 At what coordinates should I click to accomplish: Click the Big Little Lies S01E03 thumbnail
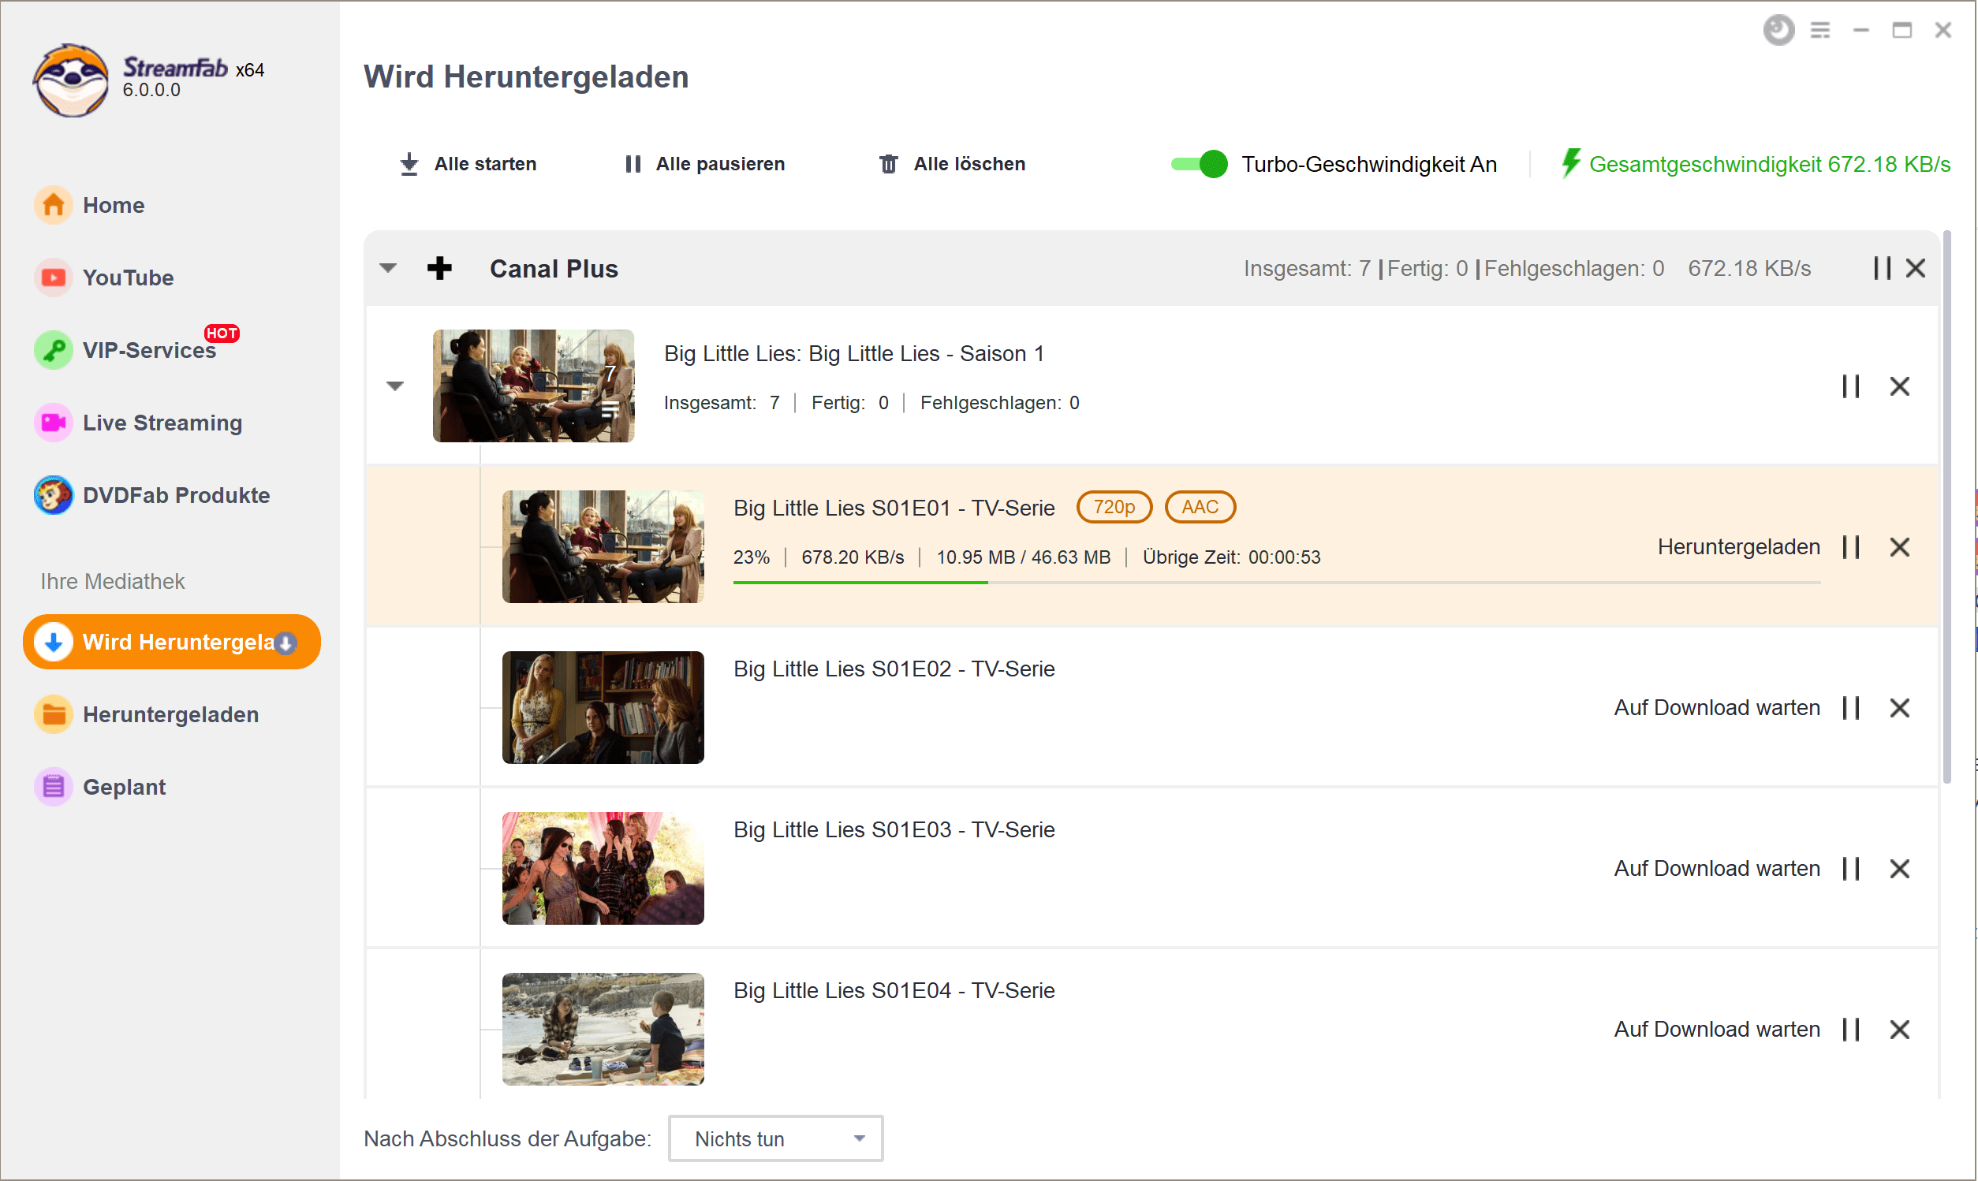603,868
